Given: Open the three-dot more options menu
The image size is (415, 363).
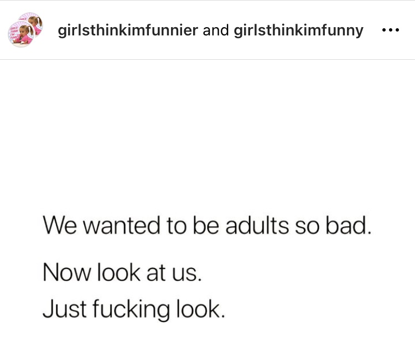Looking at the screenshot, I should pyautogui.click(x=391, y=30).
